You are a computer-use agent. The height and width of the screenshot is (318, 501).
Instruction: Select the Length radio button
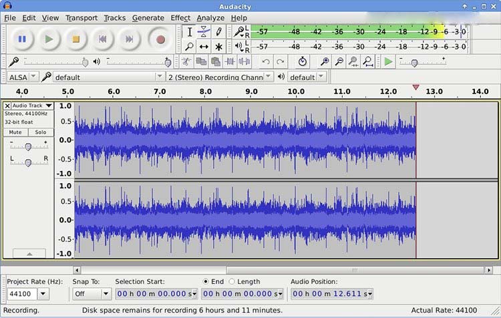[232, 281]
